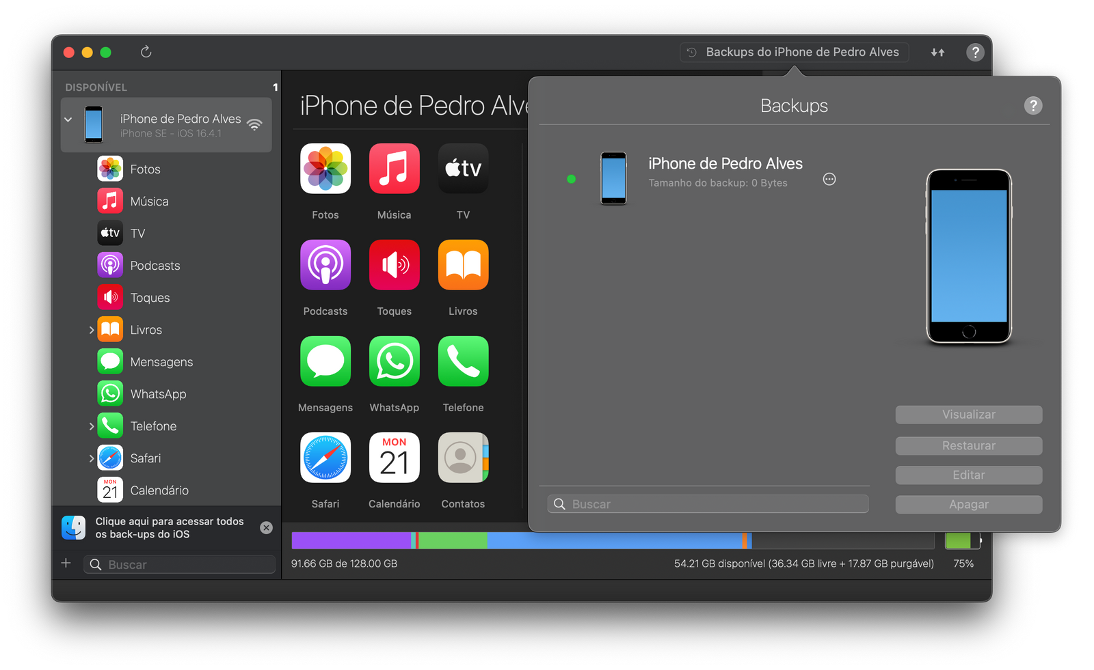Screen dimensions: 1094x670
Task: Open the Podcasts icon in the app grid
Action: pos(325,265)
